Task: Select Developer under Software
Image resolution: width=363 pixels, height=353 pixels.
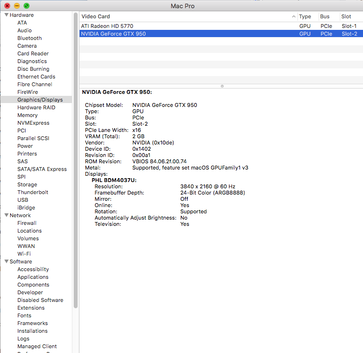Action: (x=30, y=292)
